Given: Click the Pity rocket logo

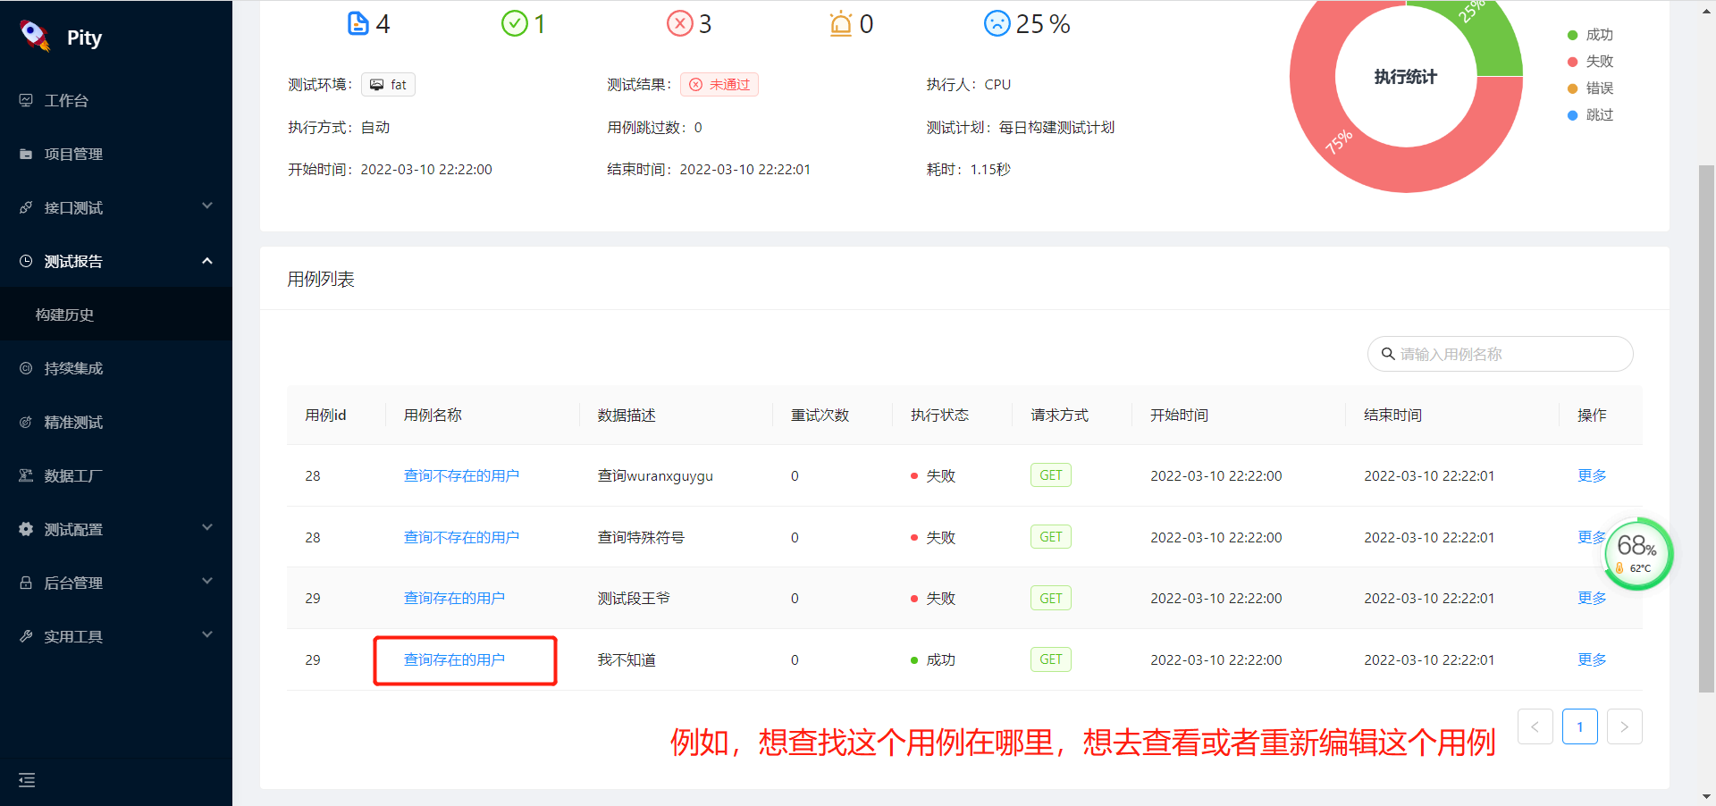Looking at the screenshot, I should (x=34, y=36).
